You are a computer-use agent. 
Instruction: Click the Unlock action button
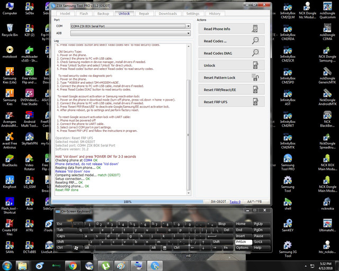coord(231,65)
